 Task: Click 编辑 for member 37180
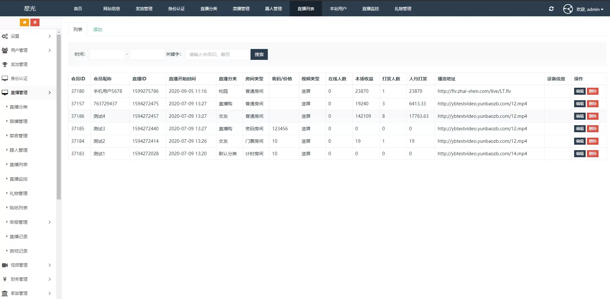click(x=579, y=91)
